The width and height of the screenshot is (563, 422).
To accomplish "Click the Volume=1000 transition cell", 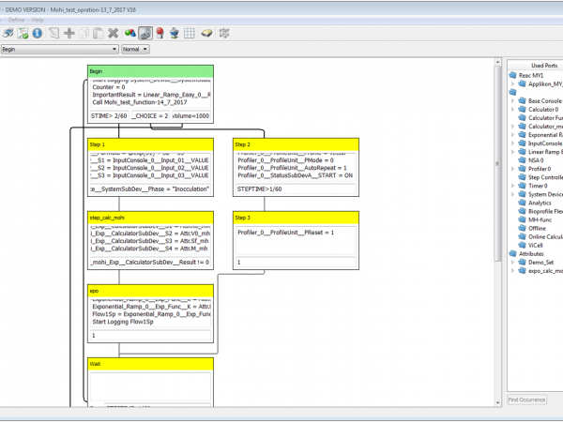I will pos(191,116).
